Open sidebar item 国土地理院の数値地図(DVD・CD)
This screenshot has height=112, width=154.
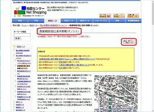tap(23, 52)
